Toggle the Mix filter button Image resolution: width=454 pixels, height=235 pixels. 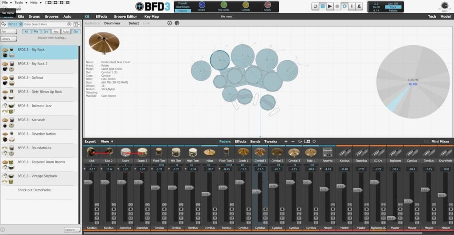point(36,31)
